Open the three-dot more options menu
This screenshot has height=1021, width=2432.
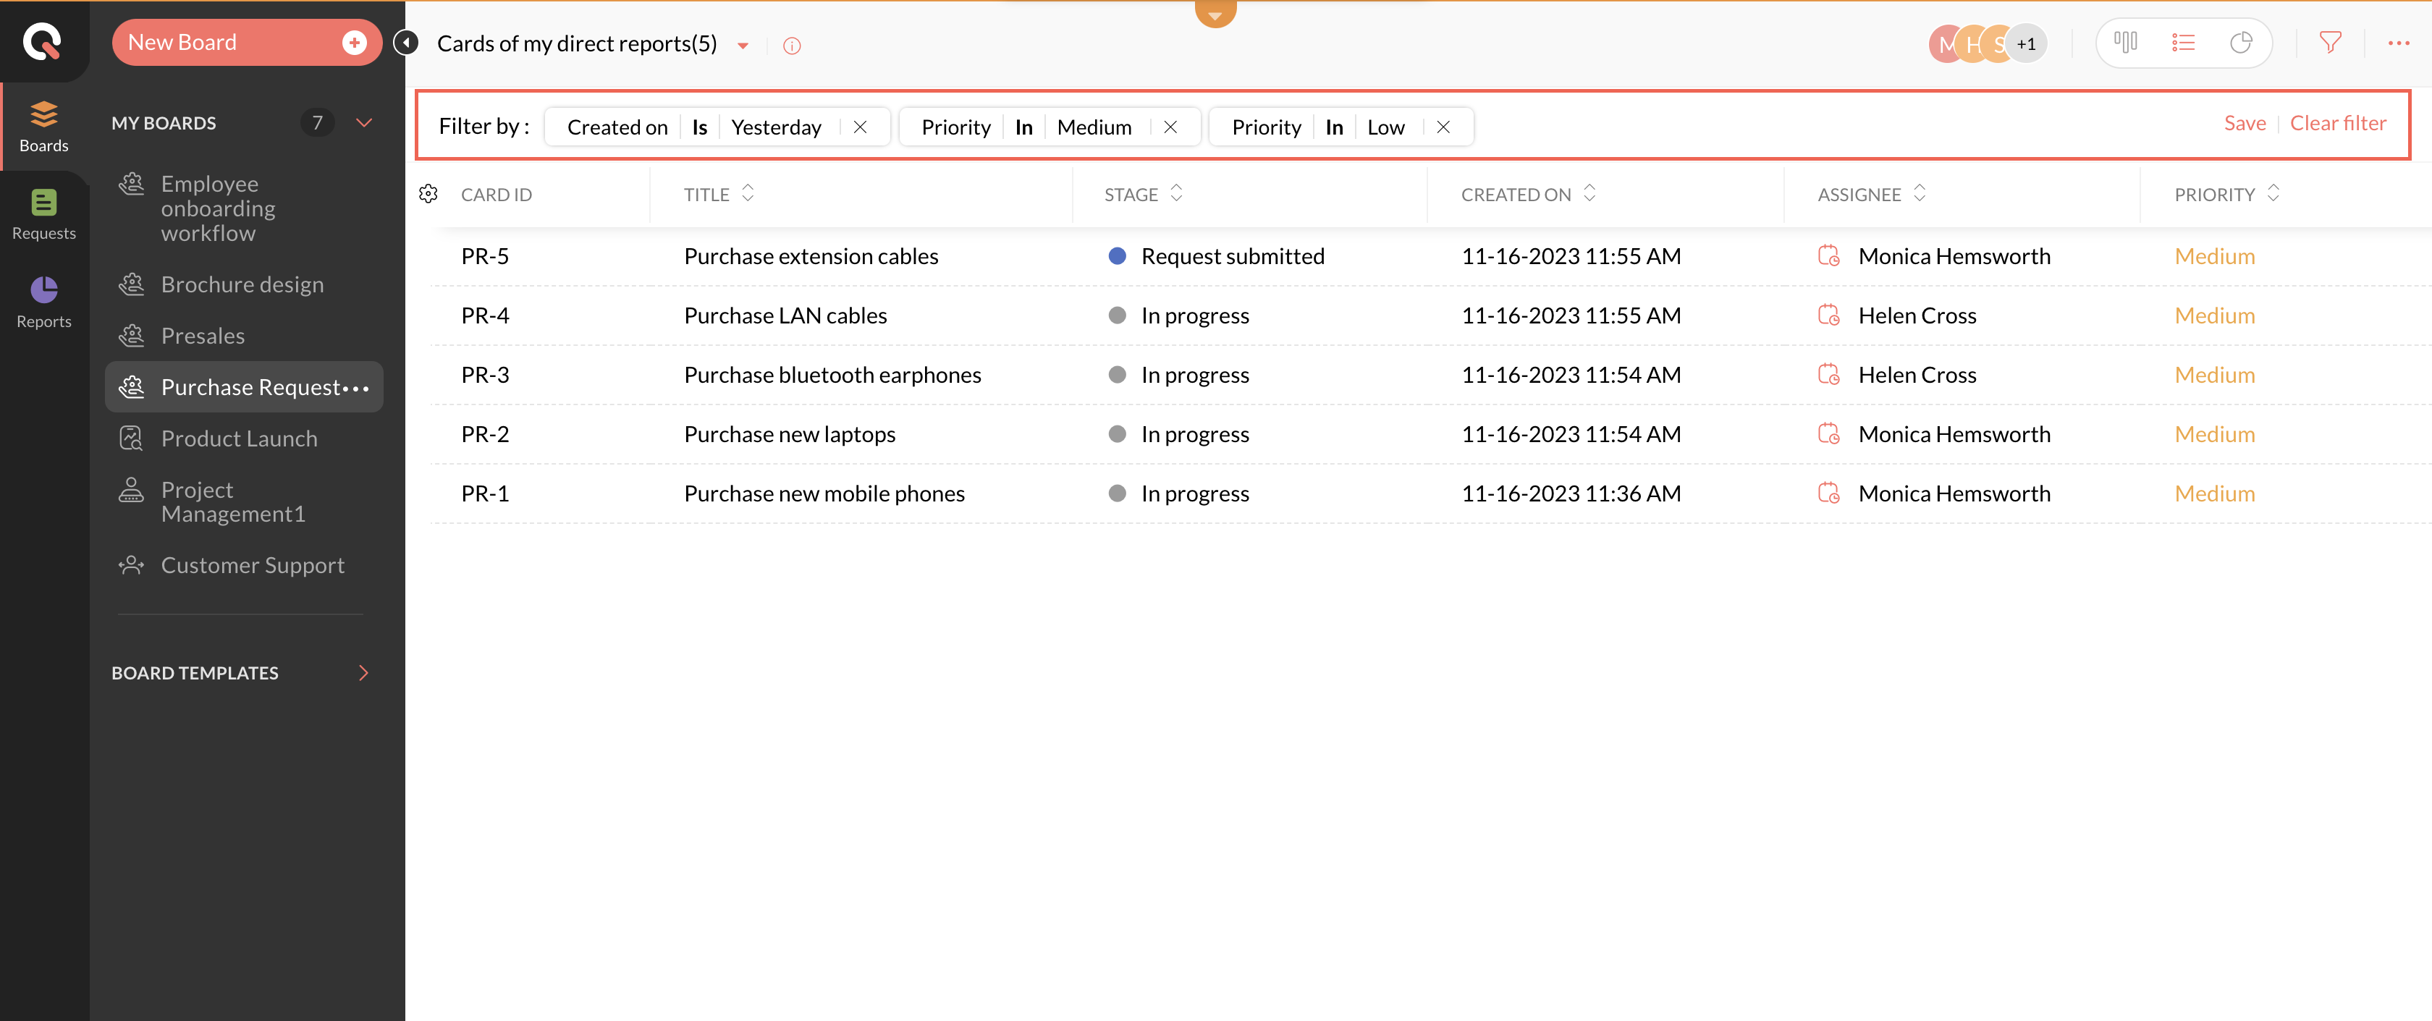tap(2398, 43)
